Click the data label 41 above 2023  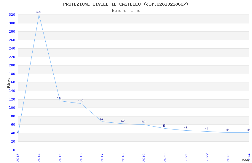coord(228,130)
